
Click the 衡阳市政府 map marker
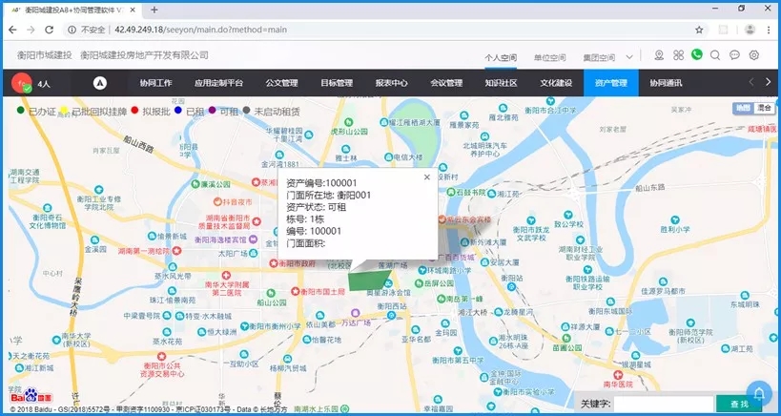coord(274,263)
